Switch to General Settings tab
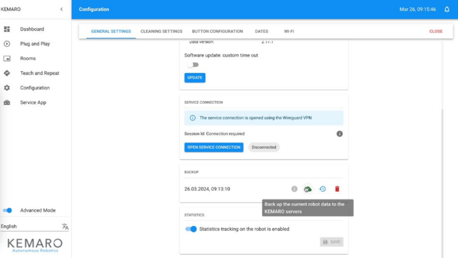The width and height of the screenshot is (458, 258). [x=111, y=31]
